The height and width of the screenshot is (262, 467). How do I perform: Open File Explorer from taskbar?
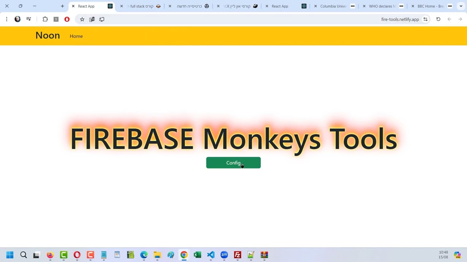(x=157, y=255)
